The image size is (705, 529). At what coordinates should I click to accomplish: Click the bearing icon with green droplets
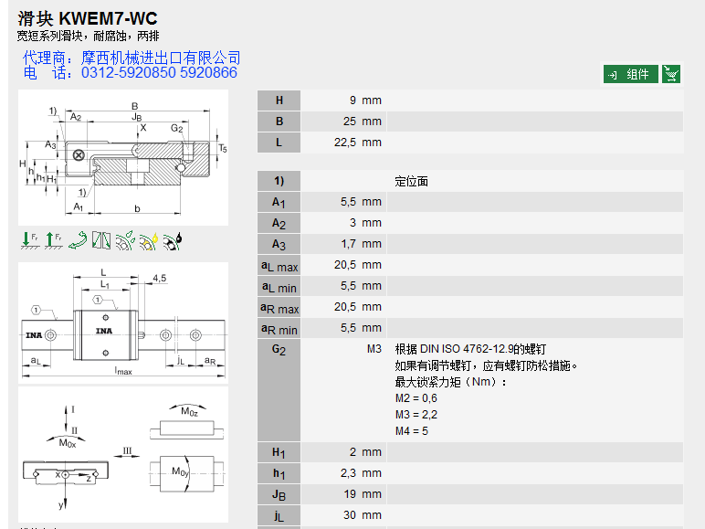tap(125, 240)
